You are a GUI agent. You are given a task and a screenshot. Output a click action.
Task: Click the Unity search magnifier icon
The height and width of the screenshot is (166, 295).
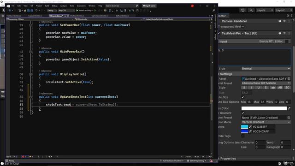click(x=251, y=10)
